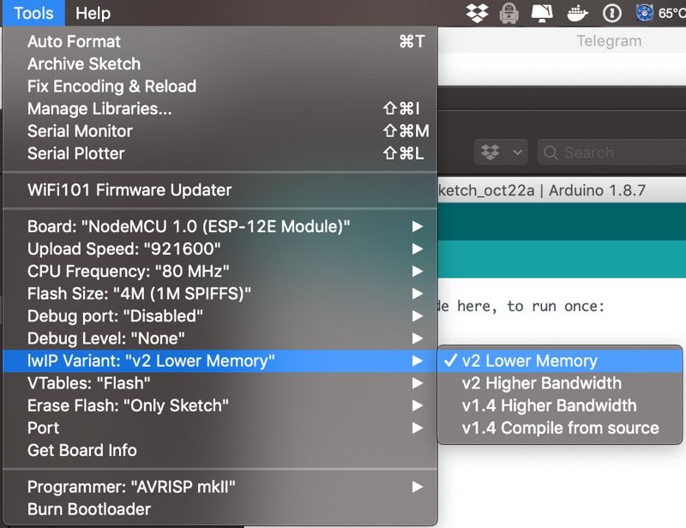
Task: Open the Help menu
Action: point(93,13)
